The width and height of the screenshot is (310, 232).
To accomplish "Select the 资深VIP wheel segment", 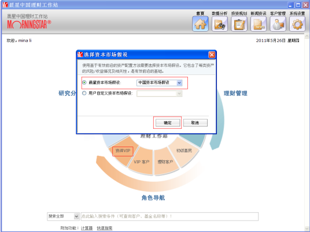I will pyautogui.click(x=123, y=151).
